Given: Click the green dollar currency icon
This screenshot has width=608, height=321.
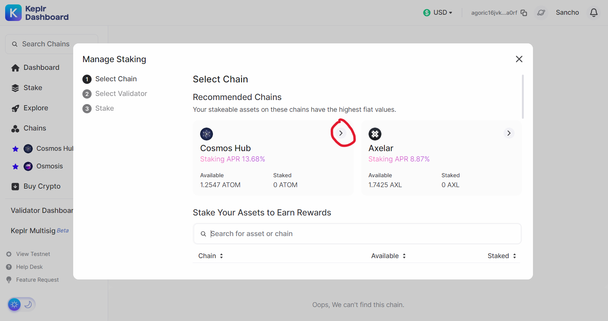Looking at the screenshot, I should click(x=427, y=13).
